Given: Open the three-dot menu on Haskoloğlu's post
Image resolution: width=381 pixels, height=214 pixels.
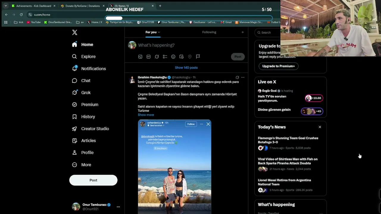Looking at the screenshot, I should coord(243,77).
